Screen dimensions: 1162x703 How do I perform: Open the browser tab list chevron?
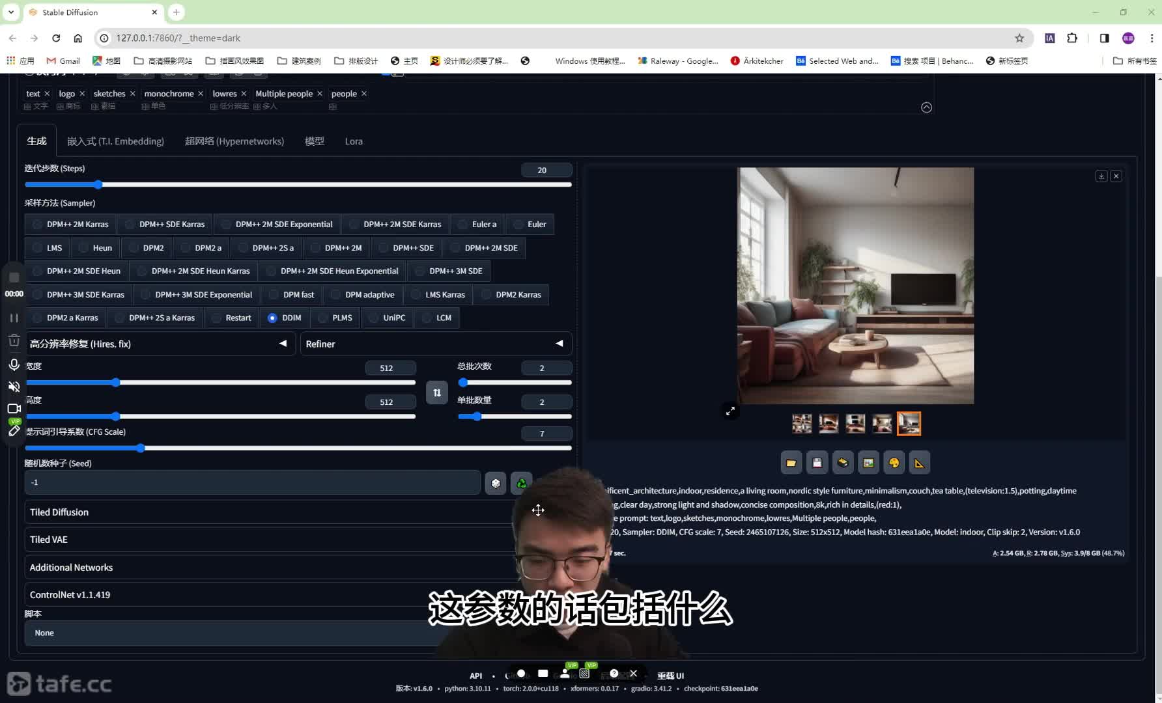point(11,12)
